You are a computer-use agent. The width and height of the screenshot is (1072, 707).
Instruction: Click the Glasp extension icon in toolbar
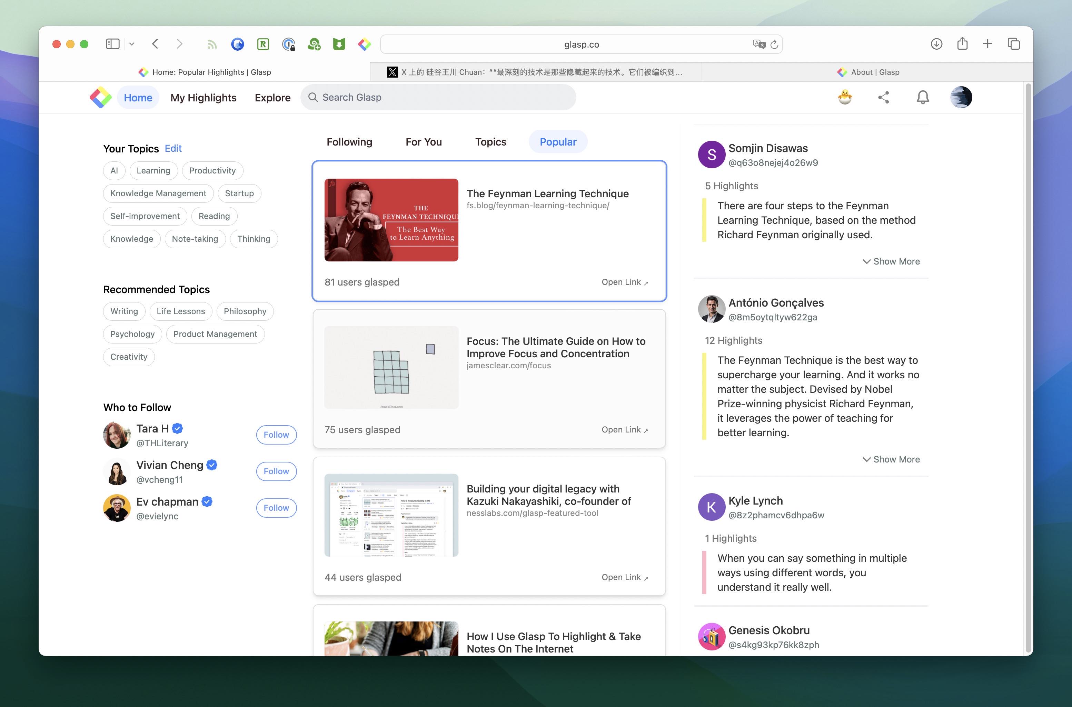tap(364, 44)
